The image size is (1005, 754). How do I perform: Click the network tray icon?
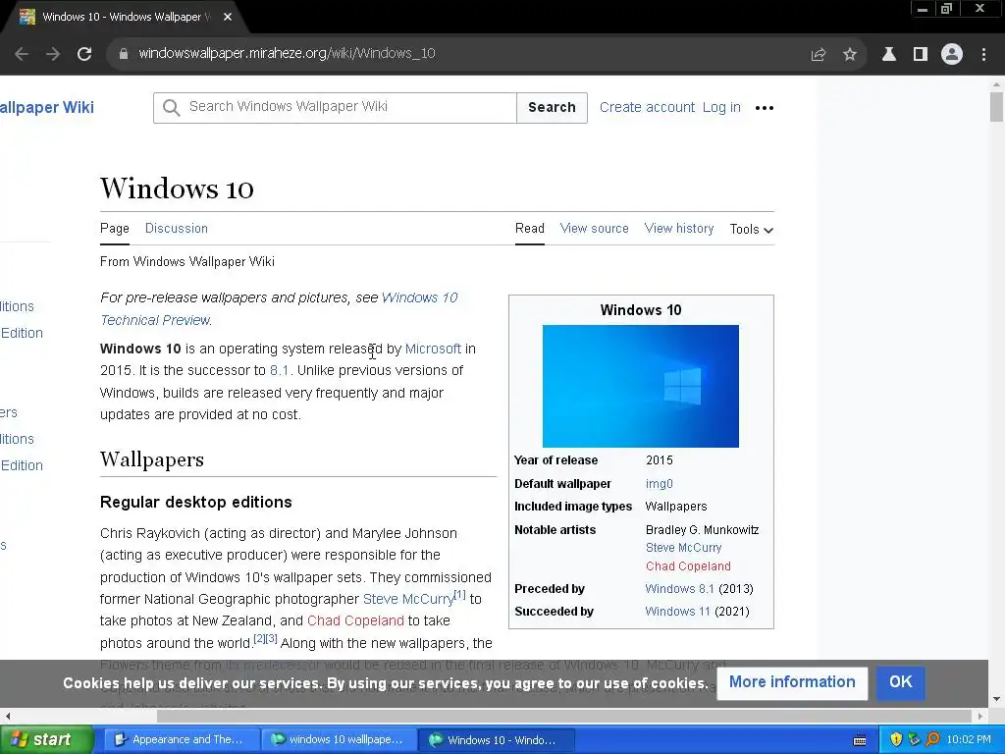point(914,739)
